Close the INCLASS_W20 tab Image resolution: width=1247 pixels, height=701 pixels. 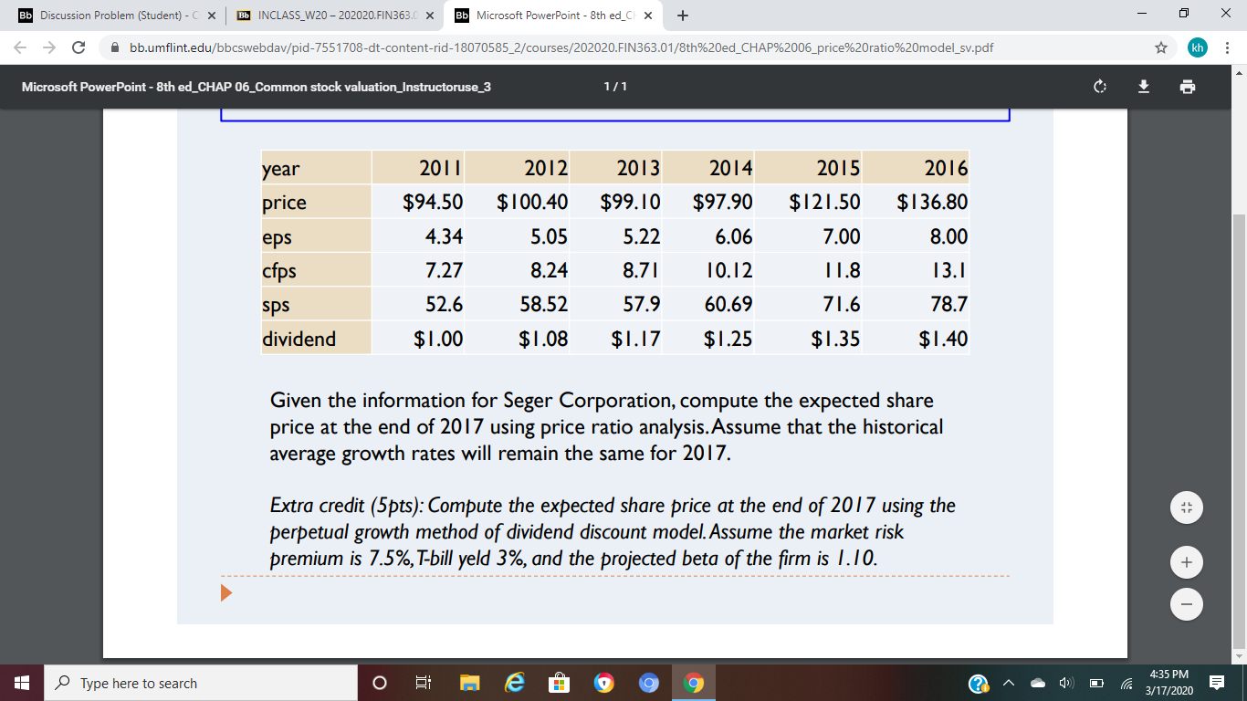click(x=429, y=16)
